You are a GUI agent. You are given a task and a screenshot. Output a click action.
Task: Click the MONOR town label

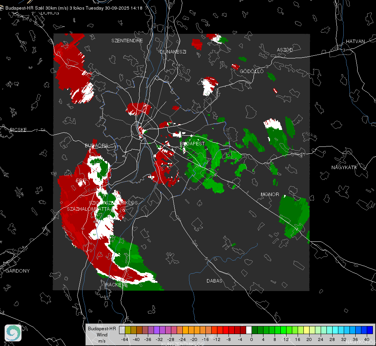[x=270, y=194]
